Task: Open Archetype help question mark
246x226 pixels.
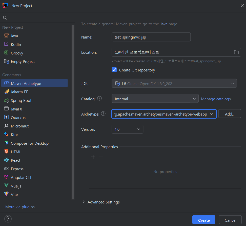Action: pos(103,114)
